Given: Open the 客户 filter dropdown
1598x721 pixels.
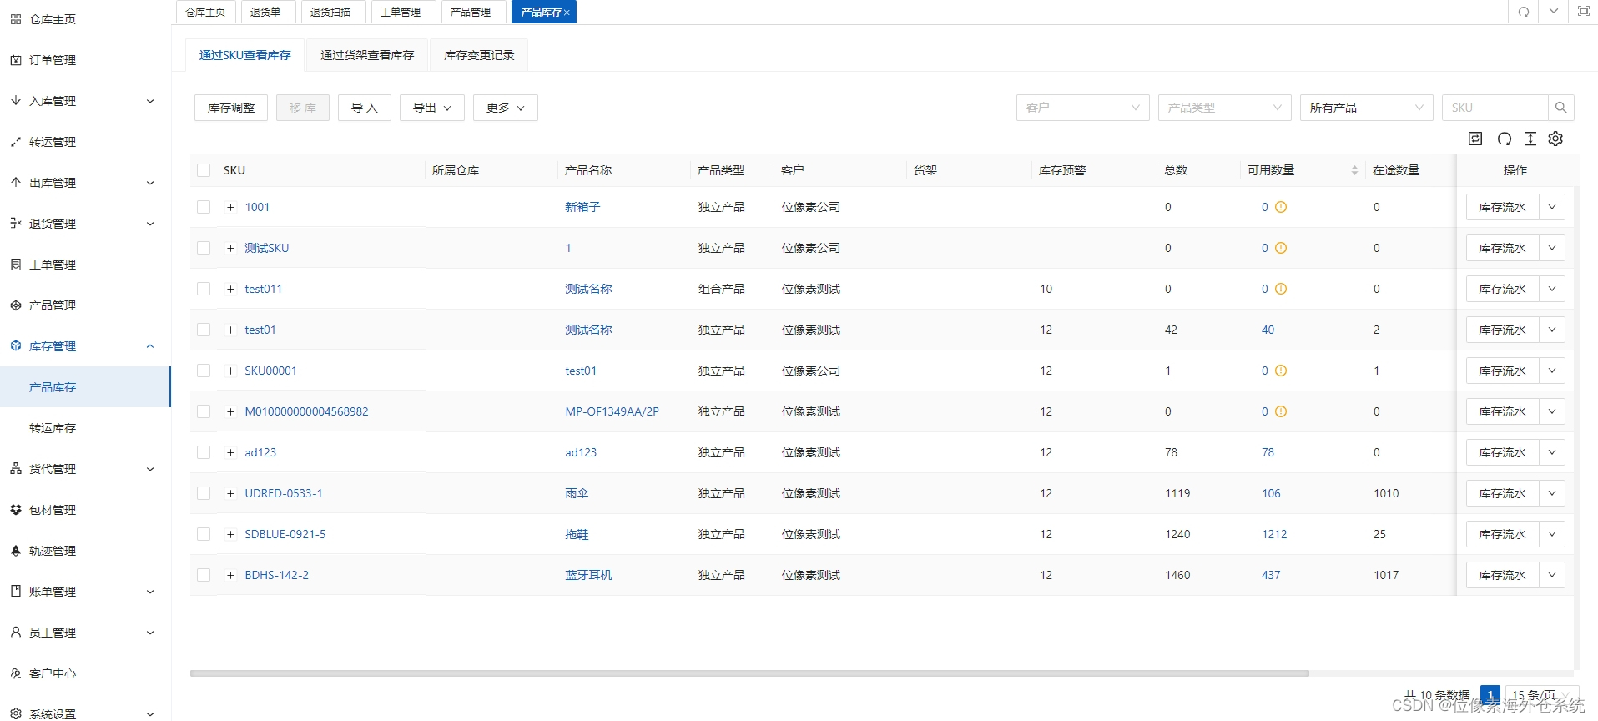Looking at the screenshot, I should (1082, 108).
